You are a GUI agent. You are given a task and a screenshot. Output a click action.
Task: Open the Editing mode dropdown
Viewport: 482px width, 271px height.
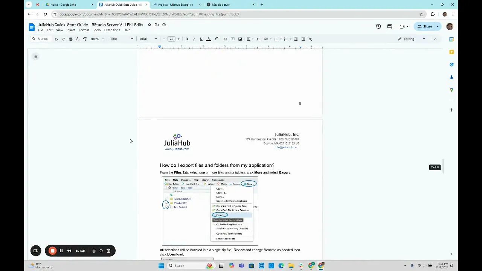[x=412, y=39]
